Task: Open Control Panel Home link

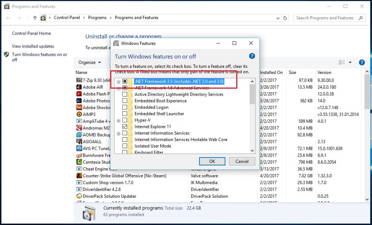Action: point(31,33)
